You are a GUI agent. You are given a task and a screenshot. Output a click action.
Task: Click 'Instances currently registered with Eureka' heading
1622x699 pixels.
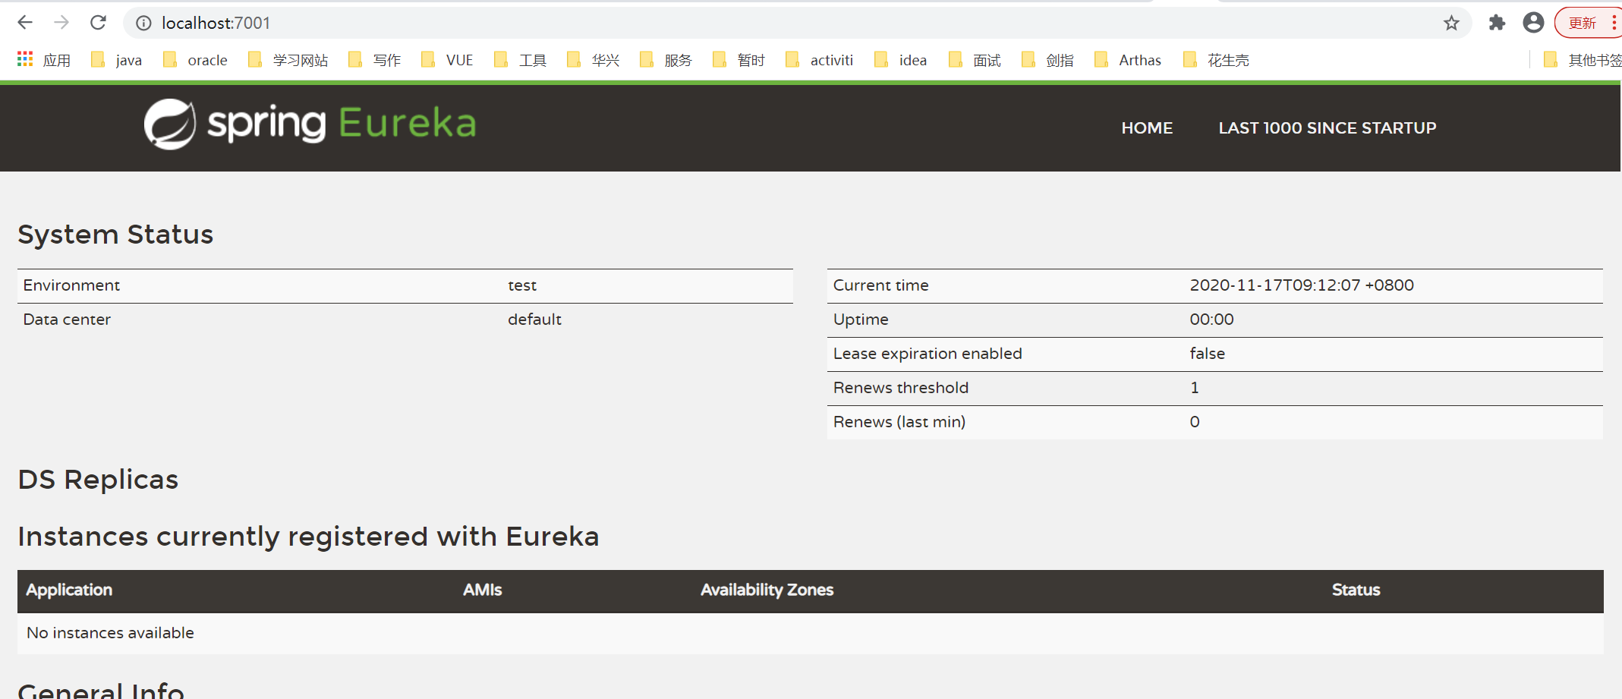308,537
